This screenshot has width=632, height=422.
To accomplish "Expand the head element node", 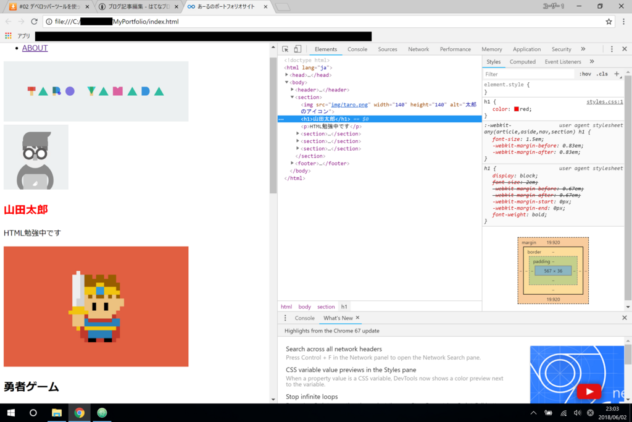I will pos(286,75).
